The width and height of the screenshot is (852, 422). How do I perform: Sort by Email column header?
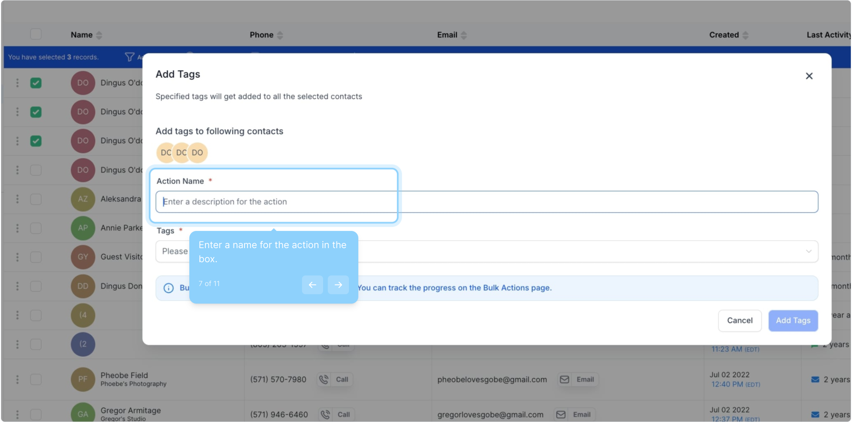(x=464, y=35)
